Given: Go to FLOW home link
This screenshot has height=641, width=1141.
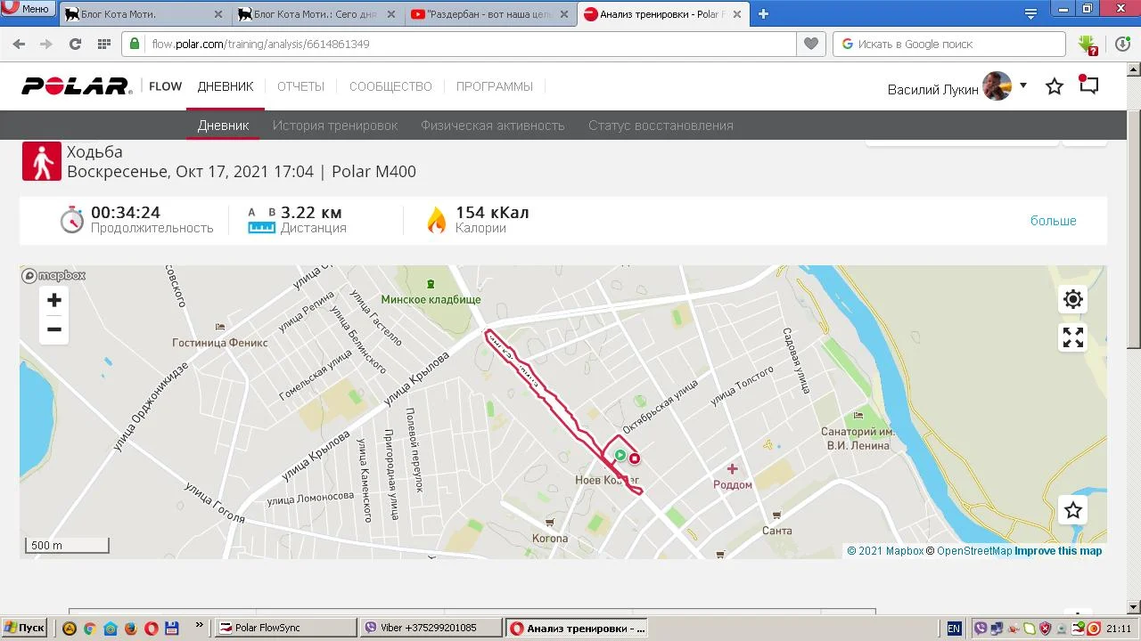Looking at the screenshot, I should (165, 86).
